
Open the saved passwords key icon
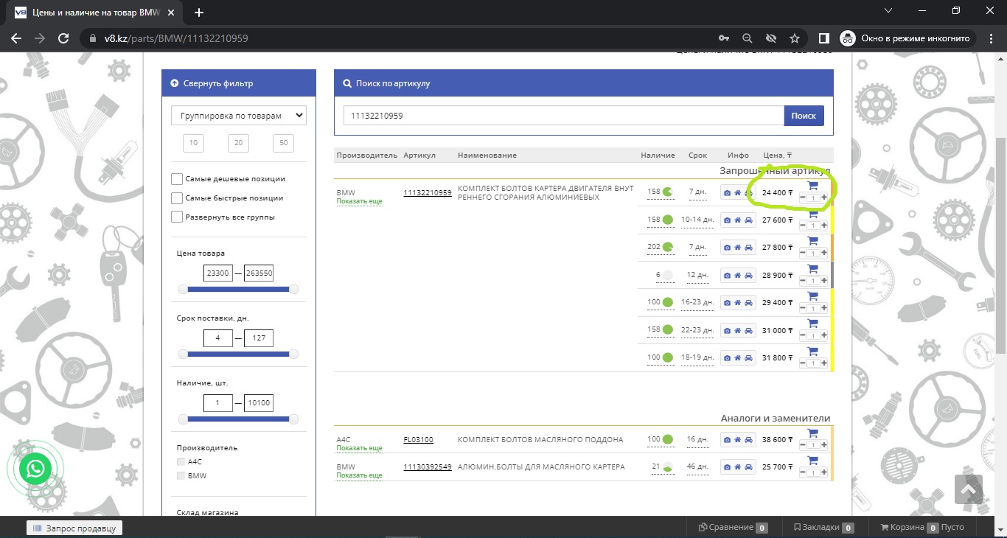(x=723, y=38)
